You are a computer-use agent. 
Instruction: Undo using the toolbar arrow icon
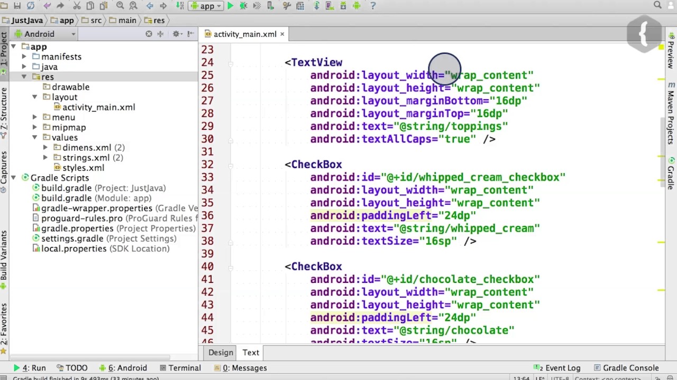48,6
